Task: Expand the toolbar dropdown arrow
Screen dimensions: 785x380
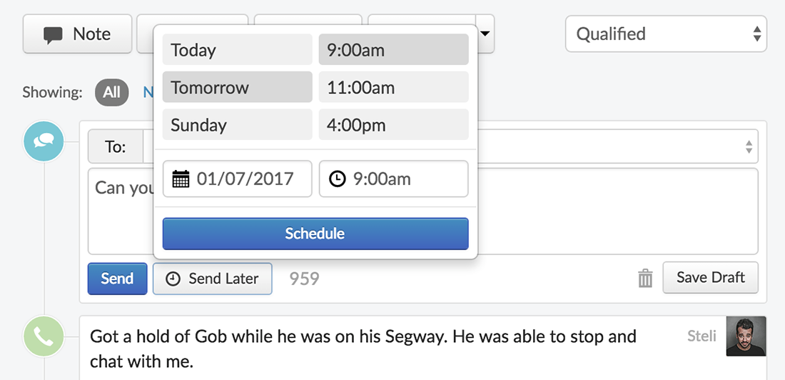Action: click(485, 33)
